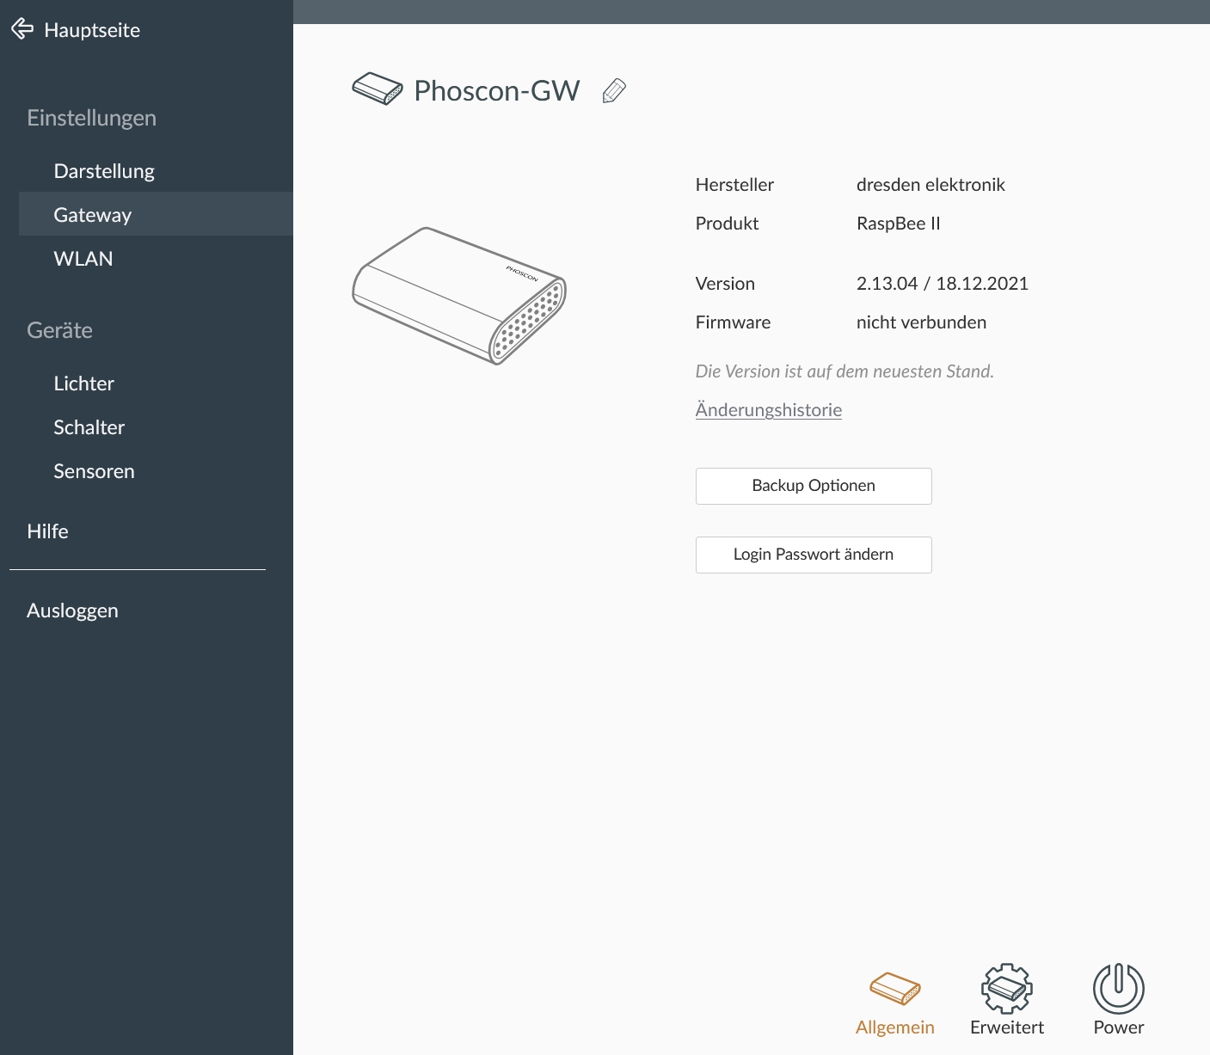Click Ausloggen to log out
This screenshot has width=1210, height=1055.
(x=73, y=610)
